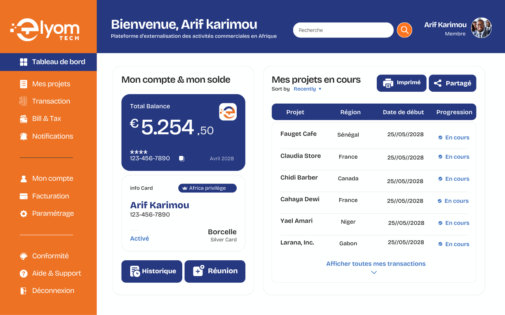Image resolution: width=505 pixels, height=315 pixels.
Task: Expand list with chevron below transactions link
Action: pos(374,272)
